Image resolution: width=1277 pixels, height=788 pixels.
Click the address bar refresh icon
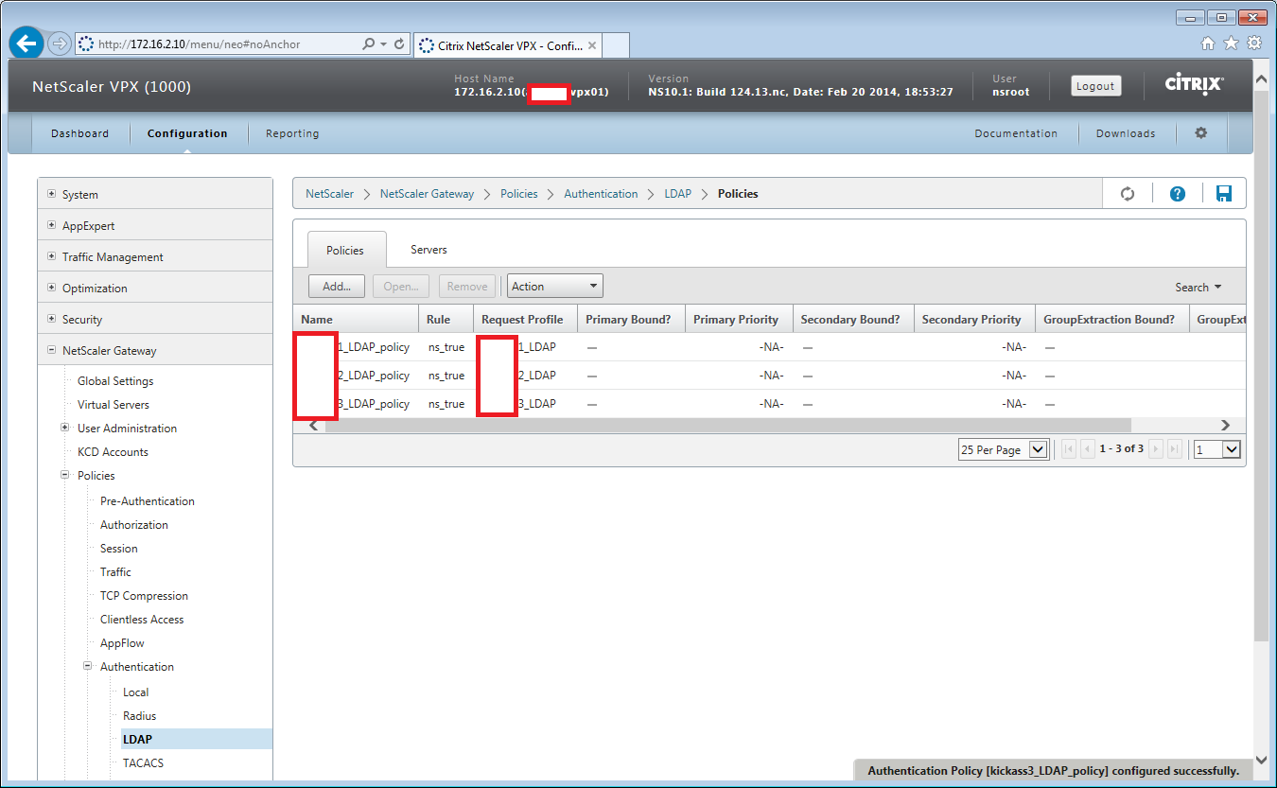(399, 44)
